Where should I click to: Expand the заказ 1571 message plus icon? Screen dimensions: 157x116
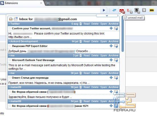[x=111, y=106]
